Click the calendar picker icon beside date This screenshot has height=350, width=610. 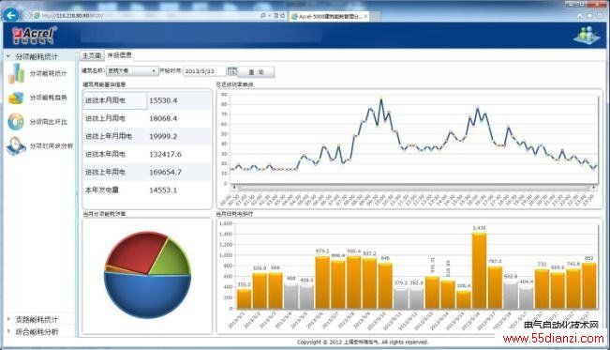231,71
